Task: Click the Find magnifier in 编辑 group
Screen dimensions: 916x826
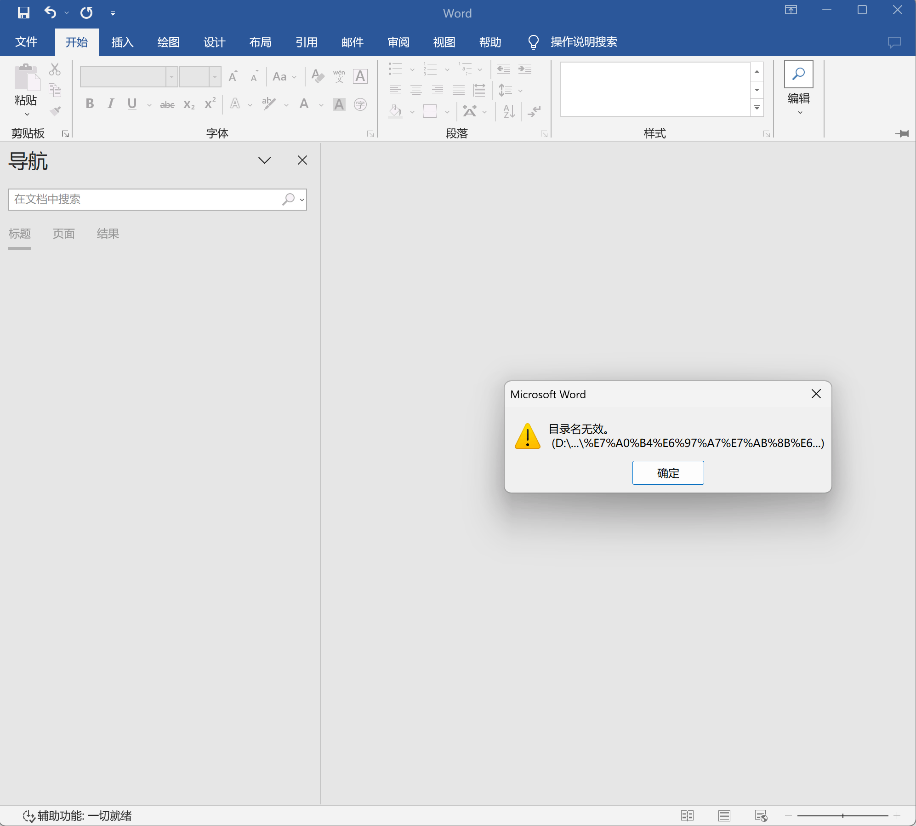Action: coord(798,74)
